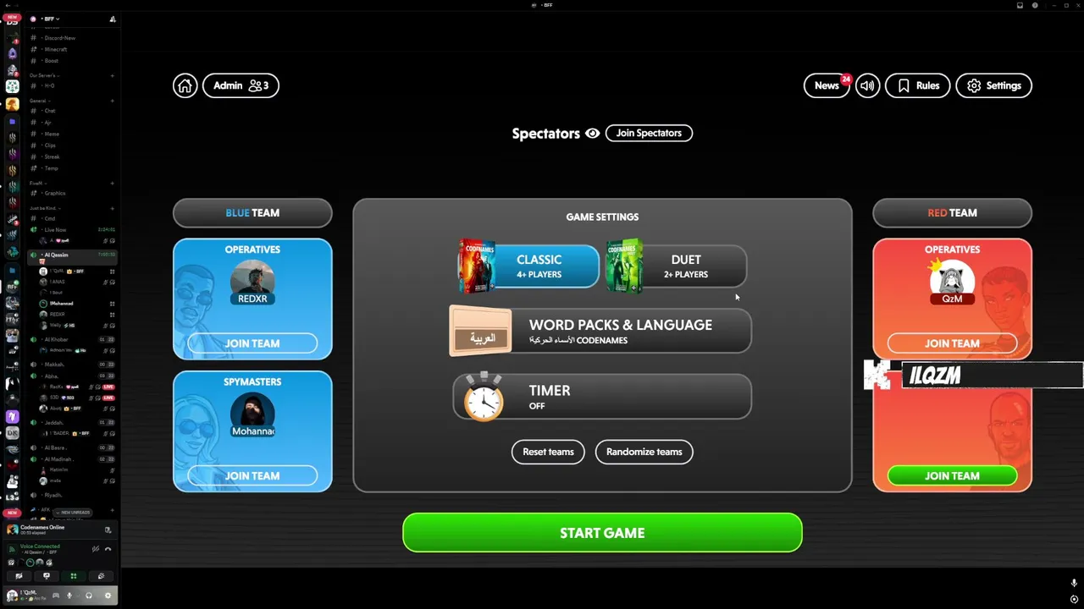Click the Join Spectators button
Viewport: 1084px width, 609px height.
point(649,133)
